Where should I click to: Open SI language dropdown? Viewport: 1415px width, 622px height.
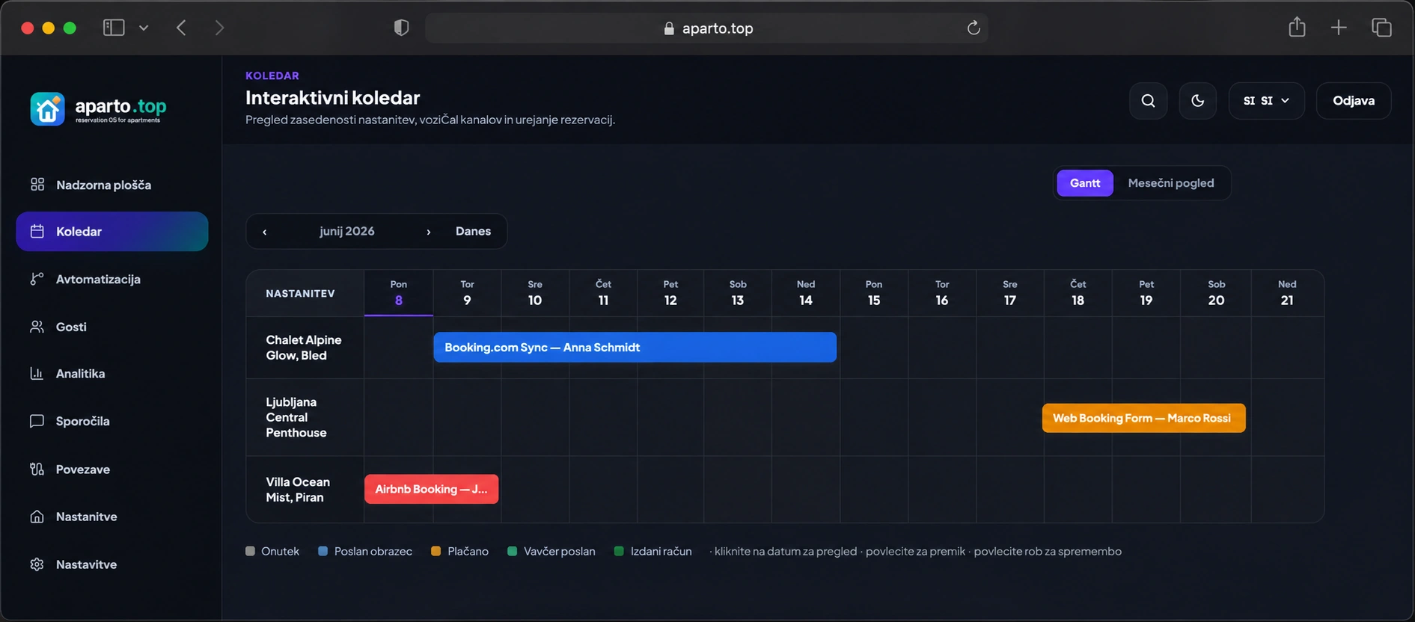pyautogui.click(x=1267, y=100)
